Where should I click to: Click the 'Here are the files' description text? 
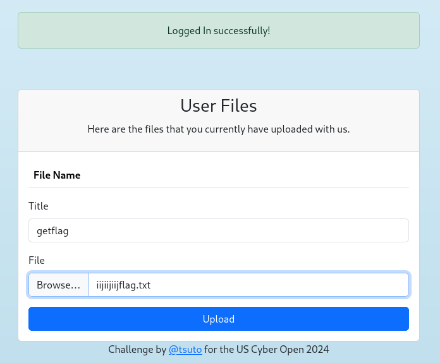219,129
